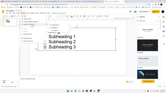Toggle the numbered list toolbar button

tap(88, 16)
